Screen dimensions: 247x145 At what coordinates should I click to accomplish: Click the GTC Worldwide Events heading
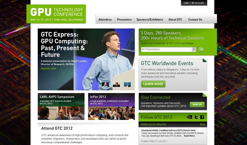pyautogui.click(x=167, y=63)
